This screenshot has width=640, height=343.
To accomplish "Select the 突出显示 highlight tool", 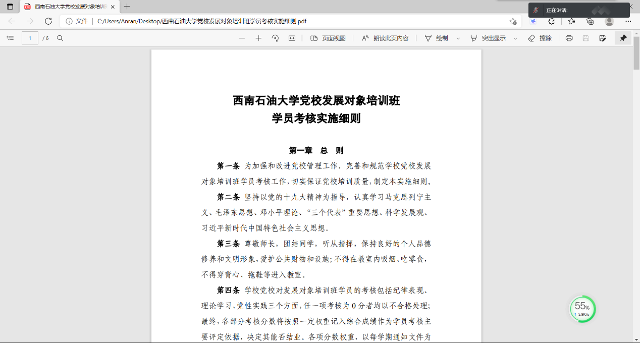I will [x=488, y=38].
